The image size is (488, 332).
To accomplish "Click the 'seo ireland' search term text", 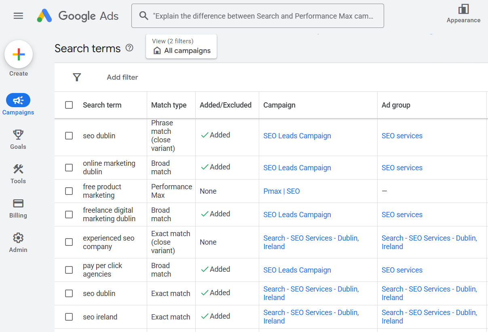I will tap(100, 317).
